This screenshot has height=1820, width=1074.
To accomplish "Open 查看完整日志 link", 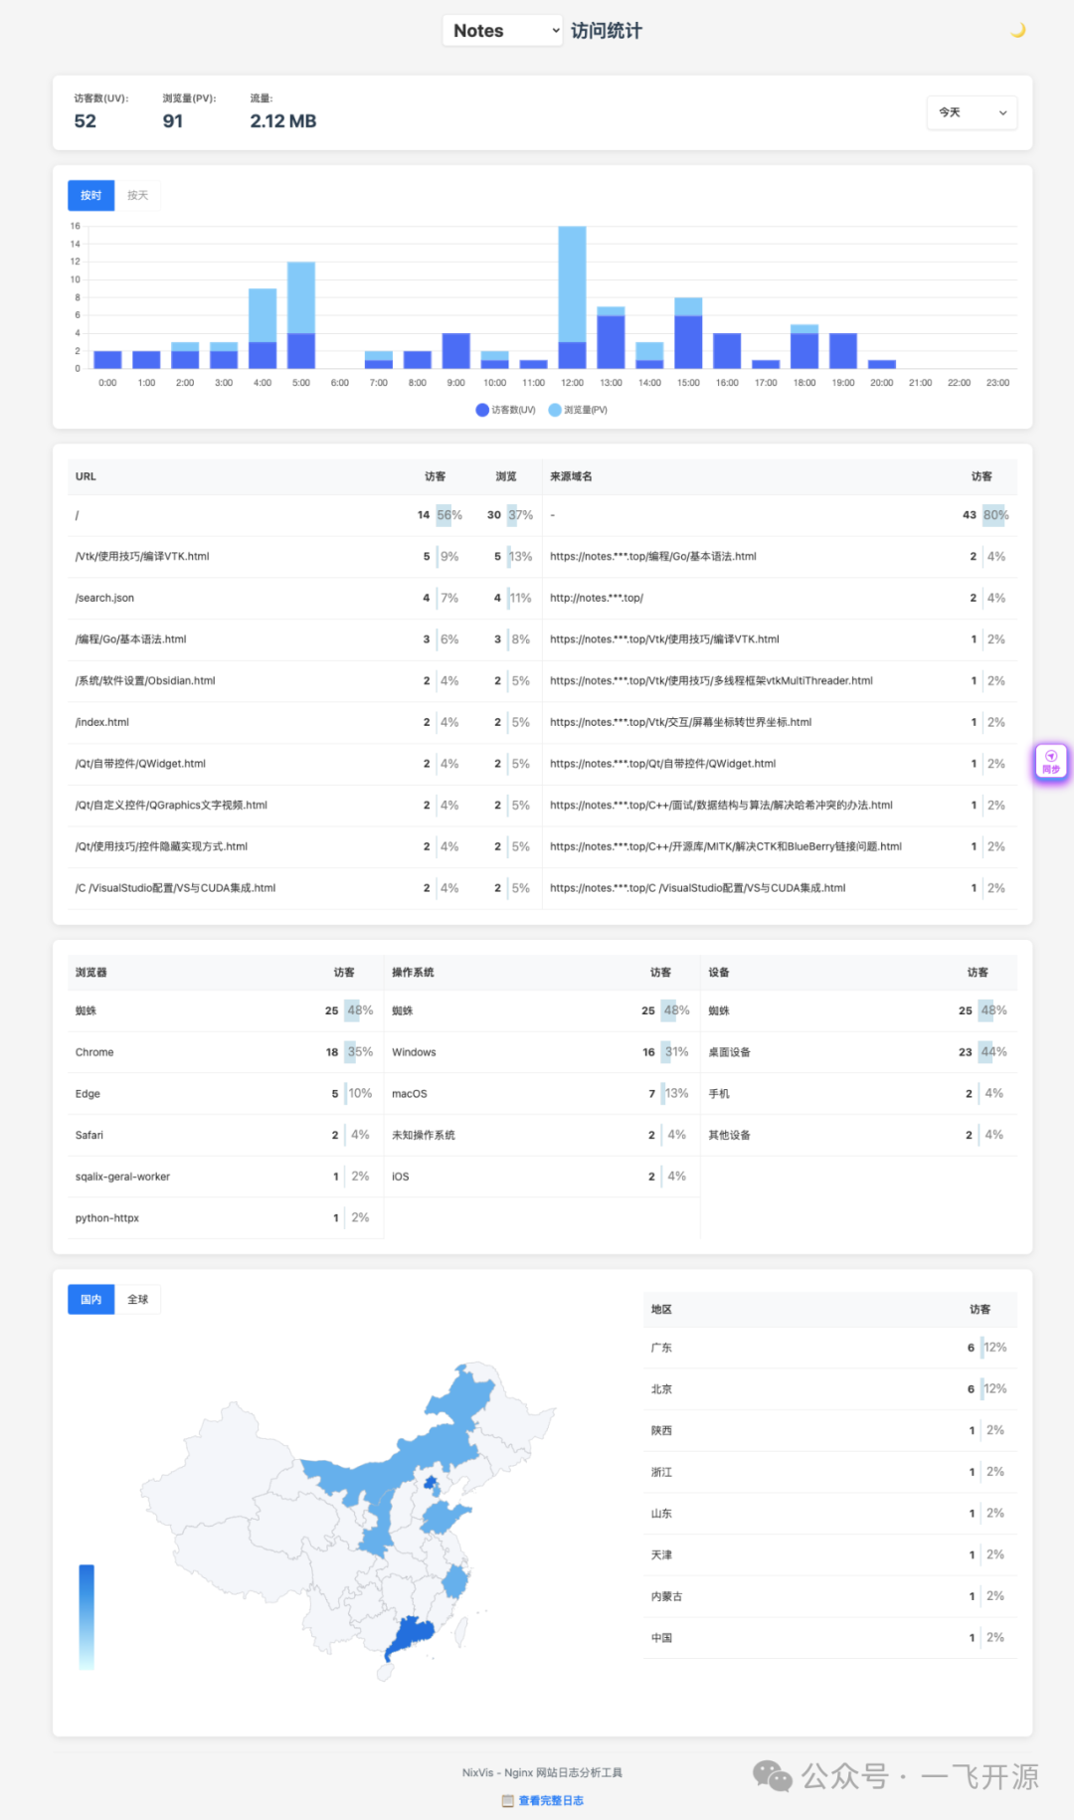I will pyautogui.click(x=551, y=1800).
